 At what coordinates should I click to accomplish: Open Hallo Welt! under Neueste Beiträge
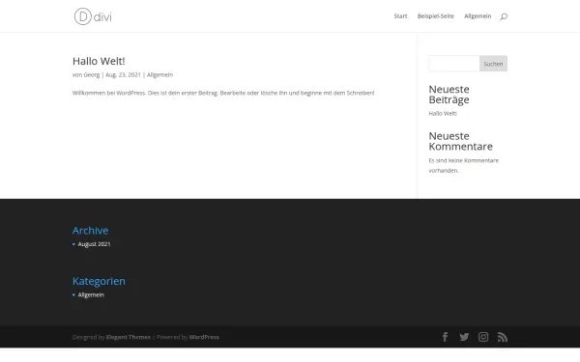tap(443, 113)
